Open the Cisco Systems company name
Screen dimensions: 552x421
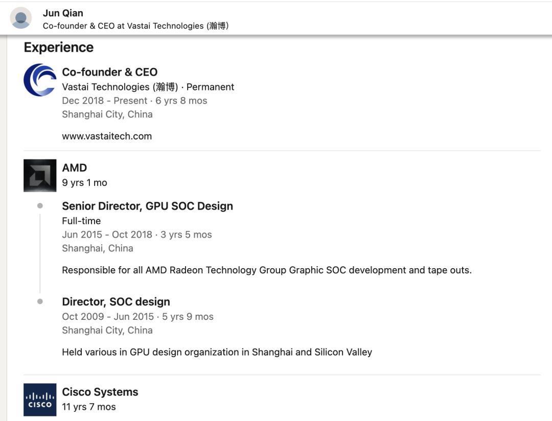pyautogui.click(x=100, y=392)
